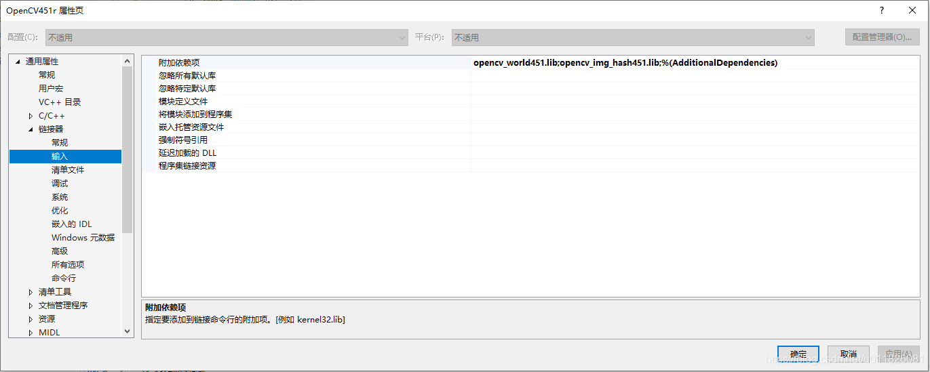This screenshot has height=372, width=930.
Task: Select the MIDL tree item label
Action: click(x=49, y=333)
